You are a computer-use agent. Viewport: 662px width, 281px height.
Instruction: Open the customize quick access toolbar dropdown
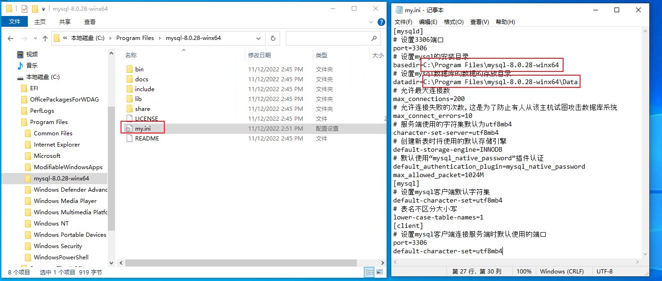tap(44, 9)
